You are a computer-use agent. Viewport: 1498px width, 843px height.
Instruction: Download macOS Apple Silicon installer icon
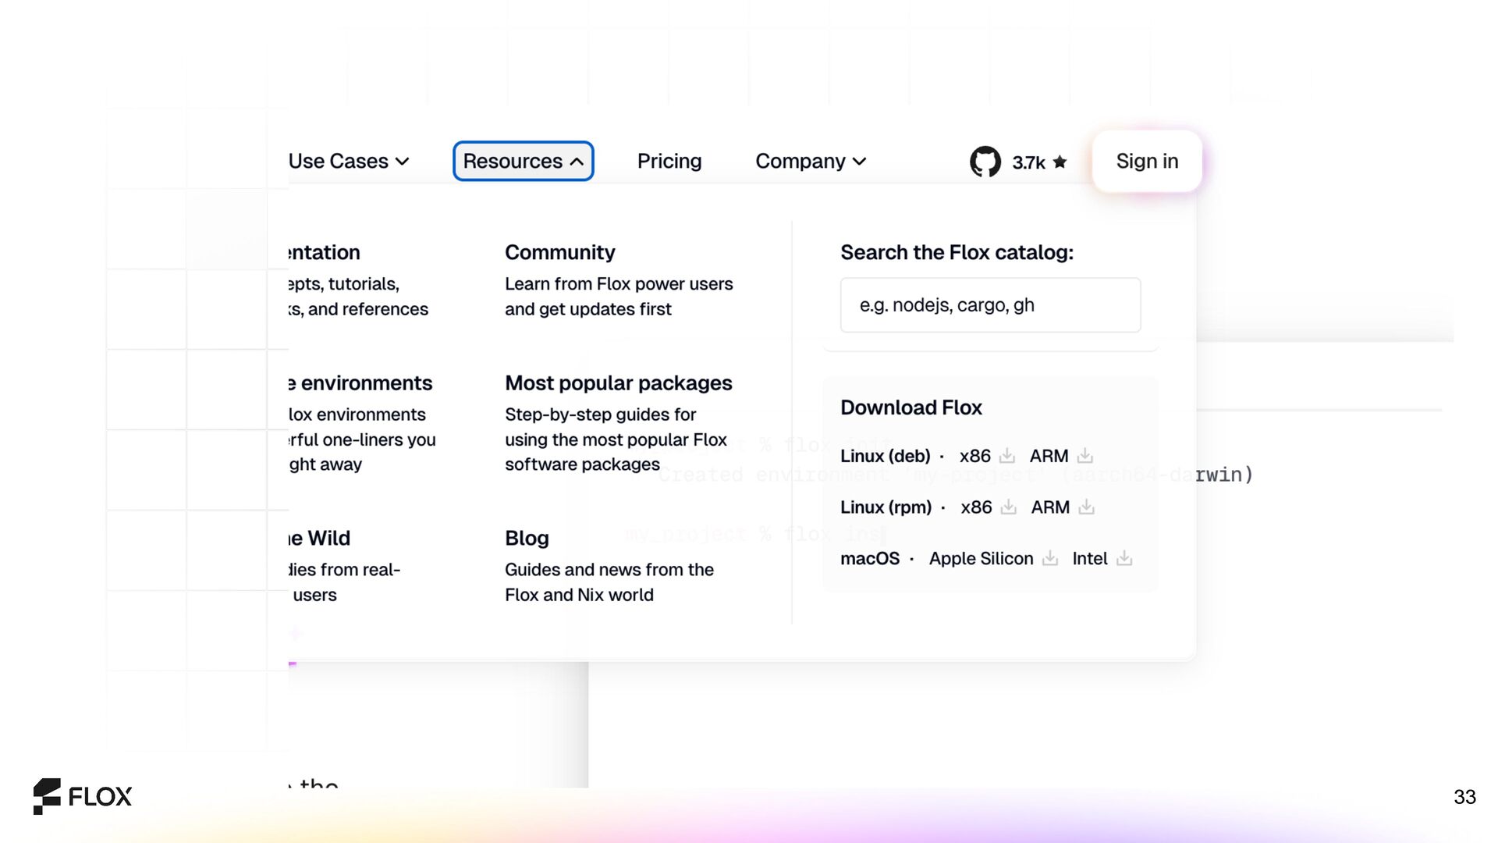(x=1050, y=559)
